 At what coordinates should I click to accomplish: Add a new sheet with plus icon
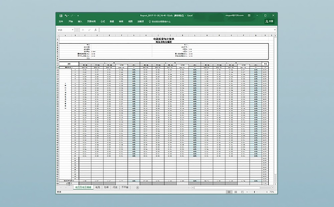point(137,188)
